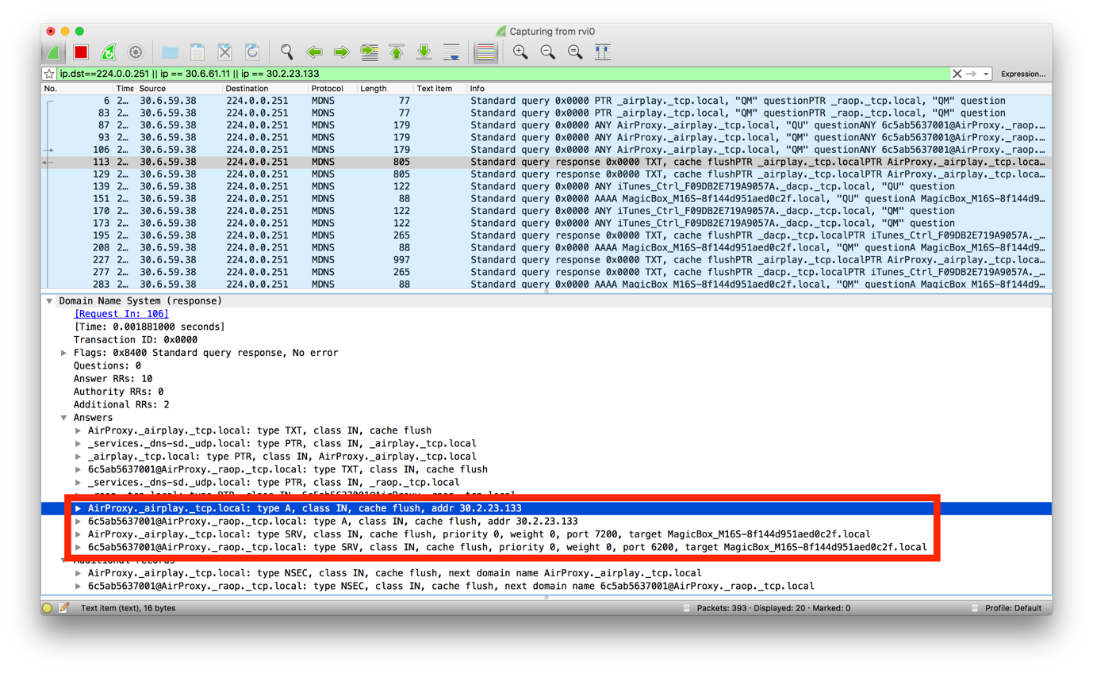Jump to first packet icon
Screen dimensions: 1093x673
(397, 52)
